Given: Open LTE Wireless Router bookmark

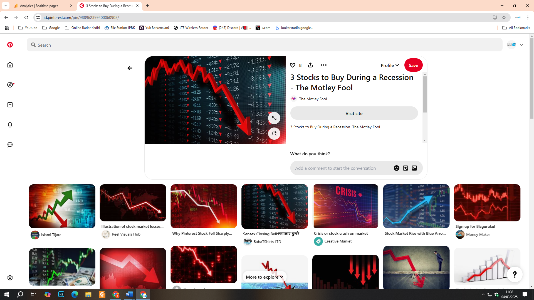Looking at the screenshot, I should (x=191, y=28).
